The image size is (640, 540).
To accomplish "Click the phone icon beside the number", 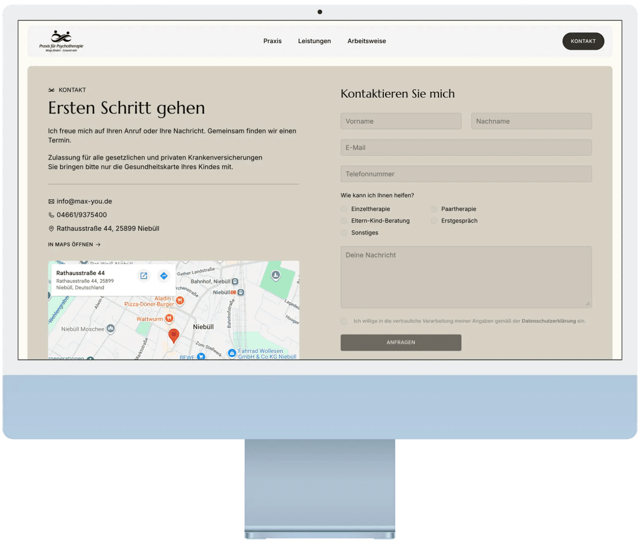I will (51, 215).
